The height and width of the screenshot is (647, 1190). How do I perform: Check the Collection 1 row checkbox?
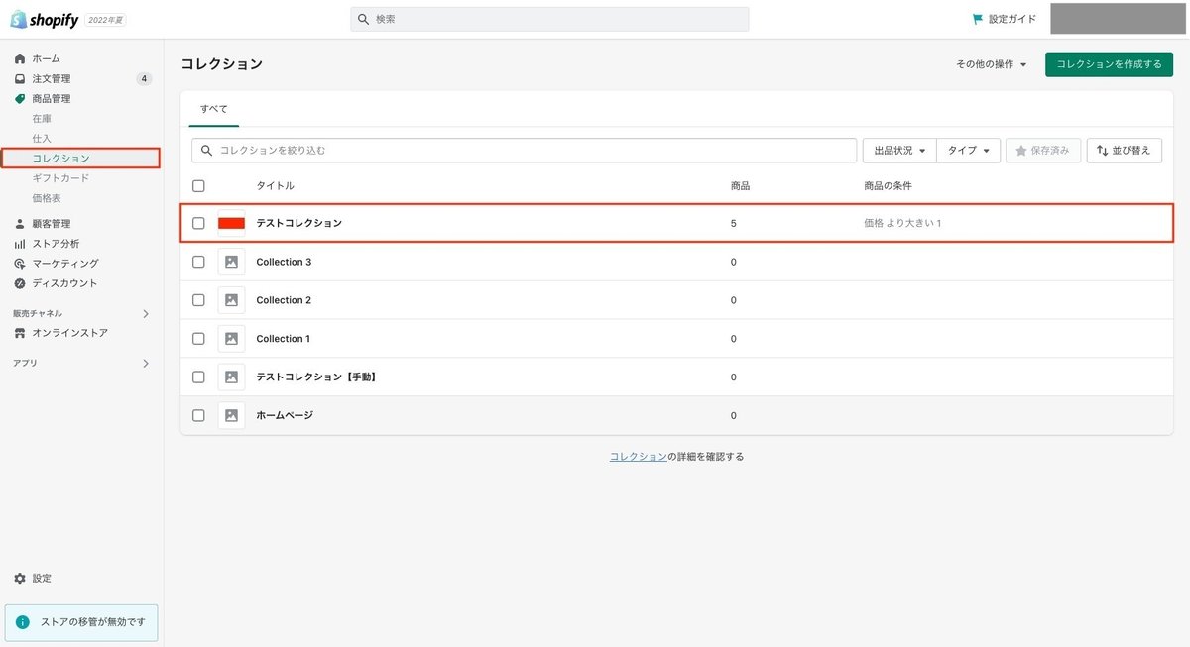(x=198, y=339)
